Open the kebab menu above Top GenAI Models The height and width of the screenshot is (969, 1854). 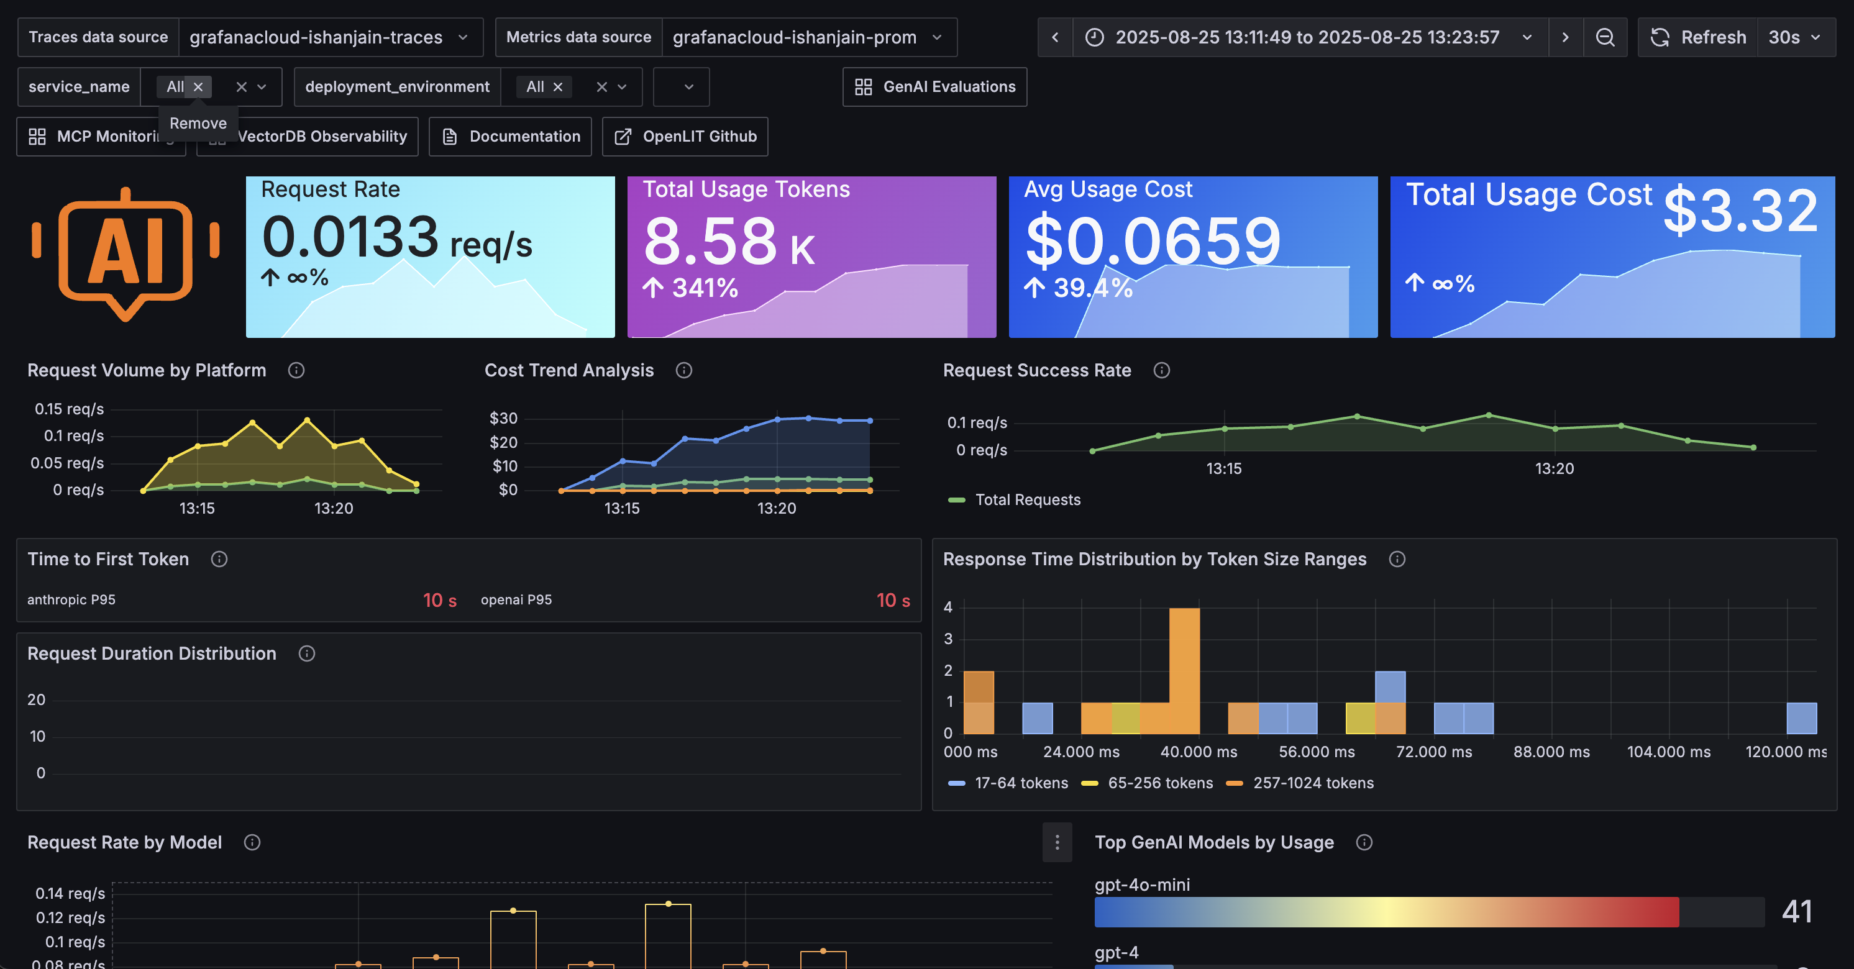point(1057,842)
